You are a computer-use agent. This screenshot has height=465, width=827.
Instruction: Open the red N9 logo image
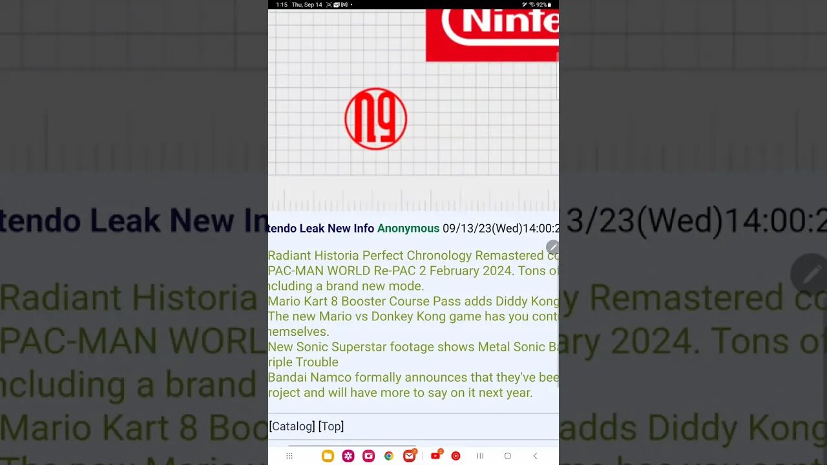(375, 119)
